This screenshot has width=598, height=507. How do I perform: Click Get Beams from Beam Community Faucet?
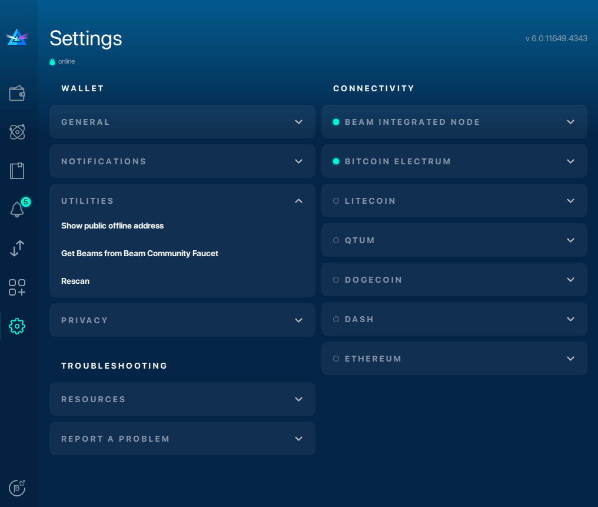click(x=139, y=253)
